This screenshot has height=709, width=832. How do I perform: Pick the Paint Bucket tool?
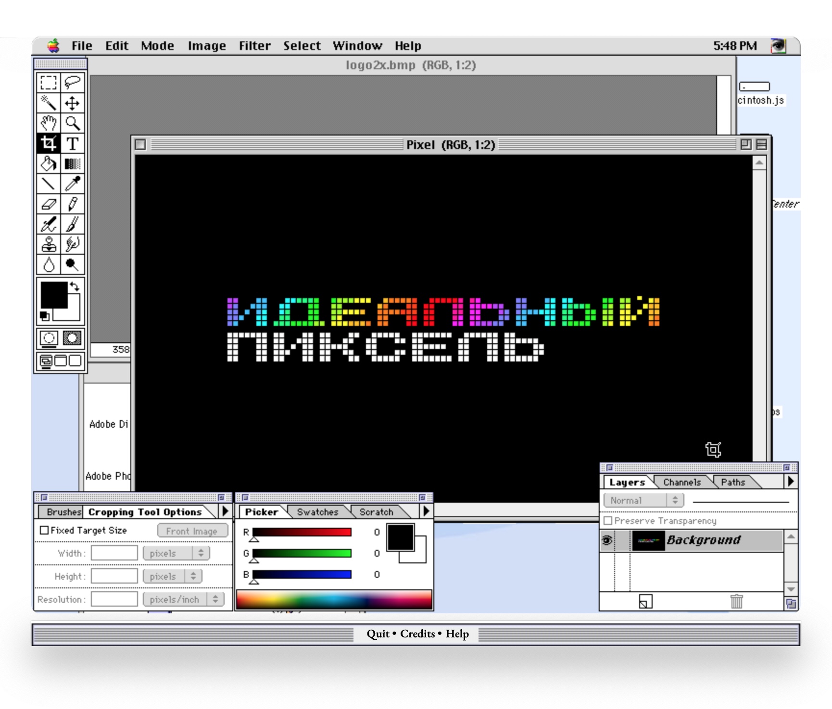point(49,163)
